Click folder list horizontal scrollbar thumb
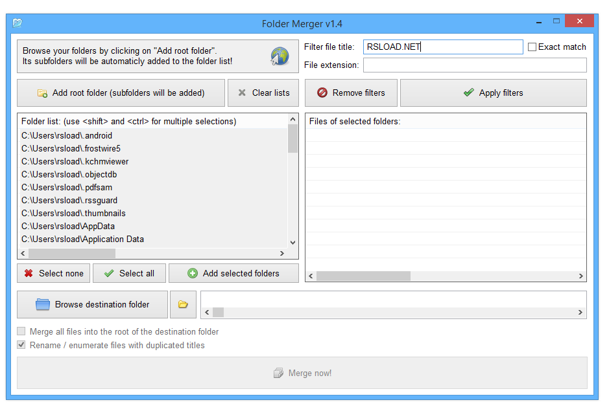Screen dimensions: 609x411 coord(72,253)
